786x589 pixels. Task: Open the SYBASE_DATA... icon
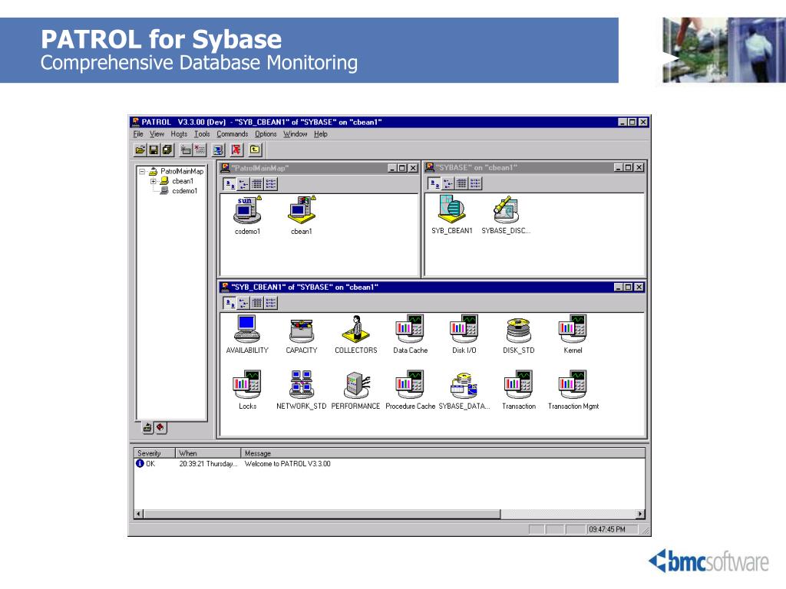464,385
